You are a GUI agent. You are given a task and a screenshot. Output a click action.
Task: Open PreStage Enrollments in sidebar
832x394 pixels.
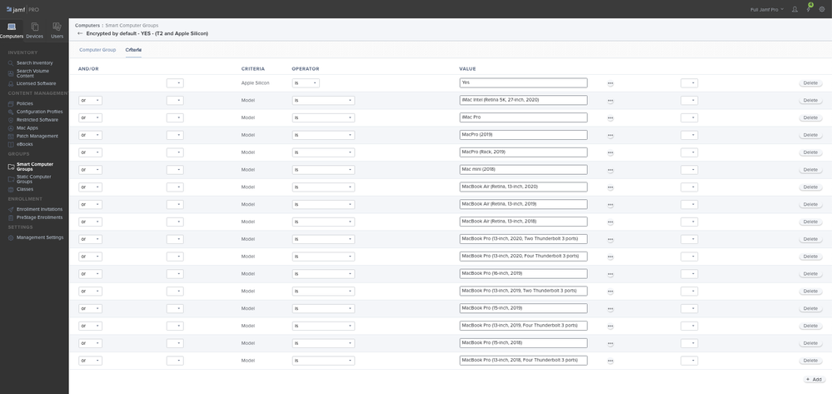(x=39, y=217)
